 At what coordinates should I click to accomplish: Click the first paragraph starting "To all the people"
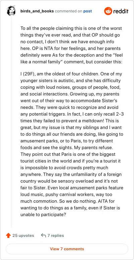(72, 45)
